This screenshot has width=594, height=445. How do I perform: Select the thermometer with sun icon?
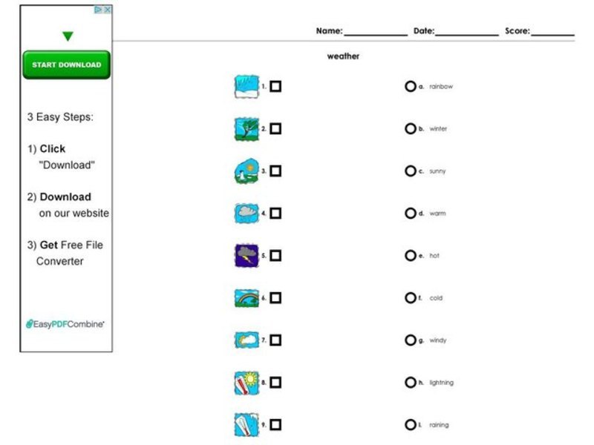click(245, 382)
